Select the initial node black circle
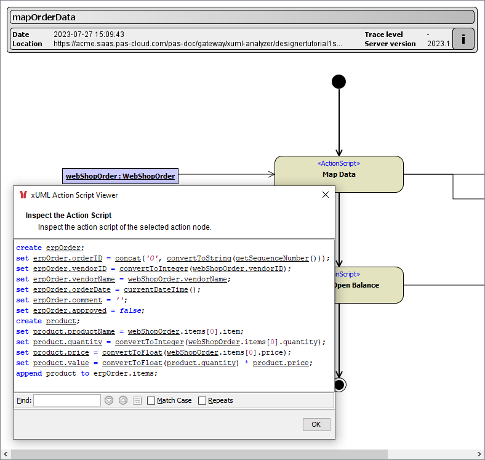This screenshot has width=485, height=460. point(339,82)
